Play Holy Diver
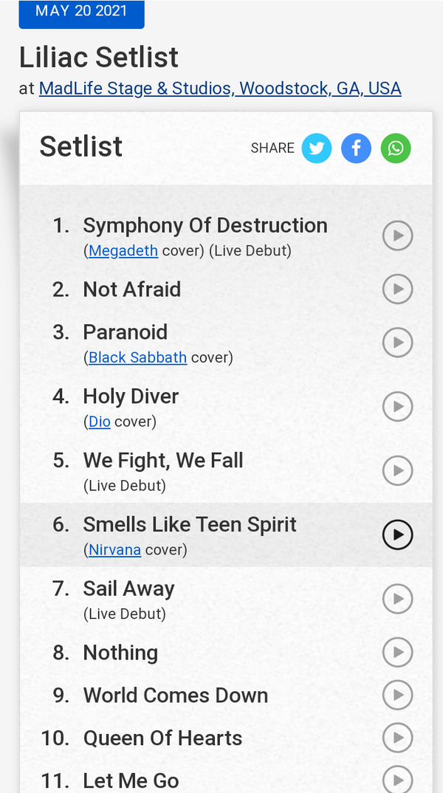443x793 pixels. (x=397, y=406)
